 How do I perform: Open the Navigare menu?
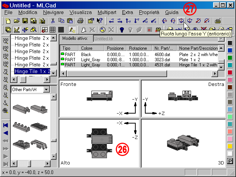tap(53, 12)
